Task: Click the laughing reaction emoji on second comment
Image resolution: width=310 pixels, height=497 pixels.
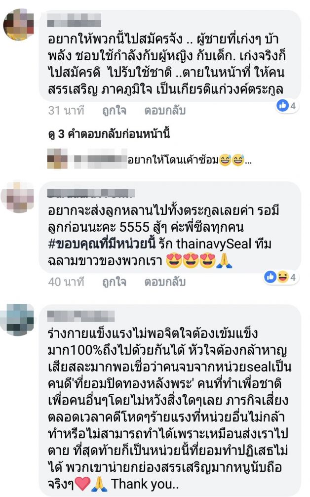Action: point(283,277)
